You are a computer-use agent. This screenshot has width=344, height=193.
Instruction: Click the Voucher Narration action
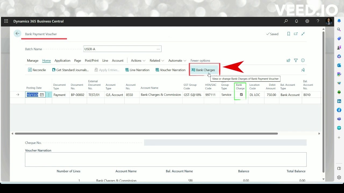pos(170,70)
